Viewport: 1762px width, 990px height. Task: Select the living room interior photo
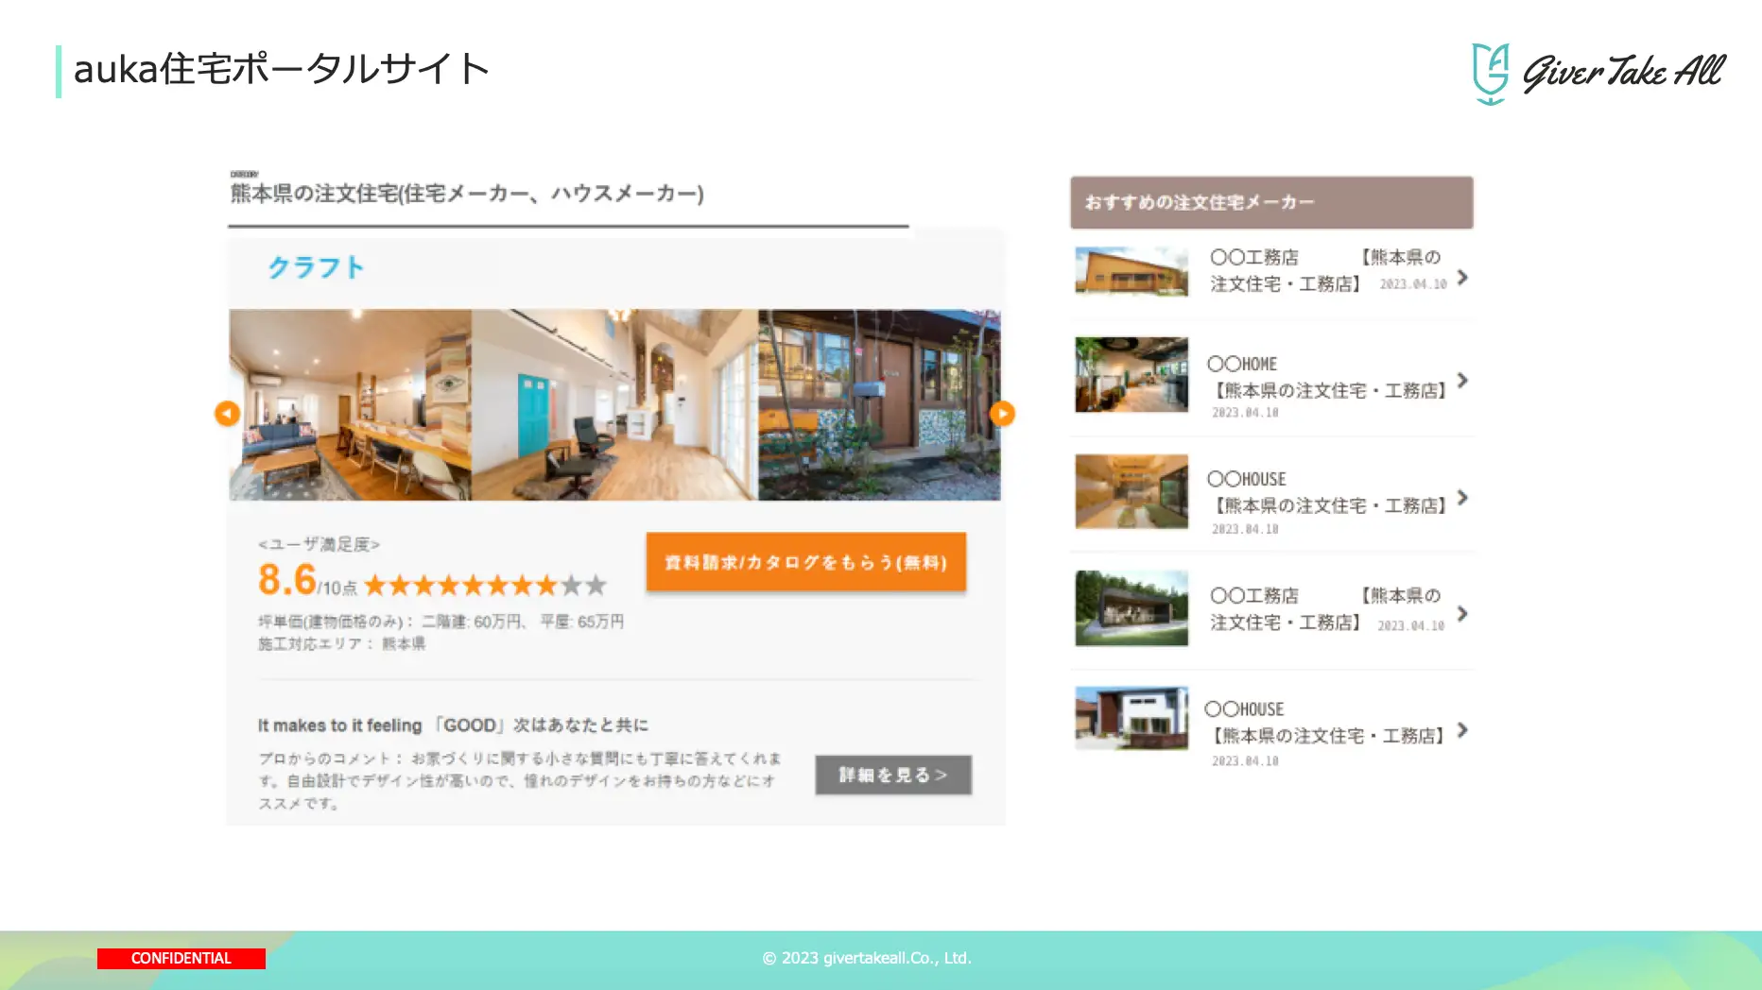coord(351,404)
